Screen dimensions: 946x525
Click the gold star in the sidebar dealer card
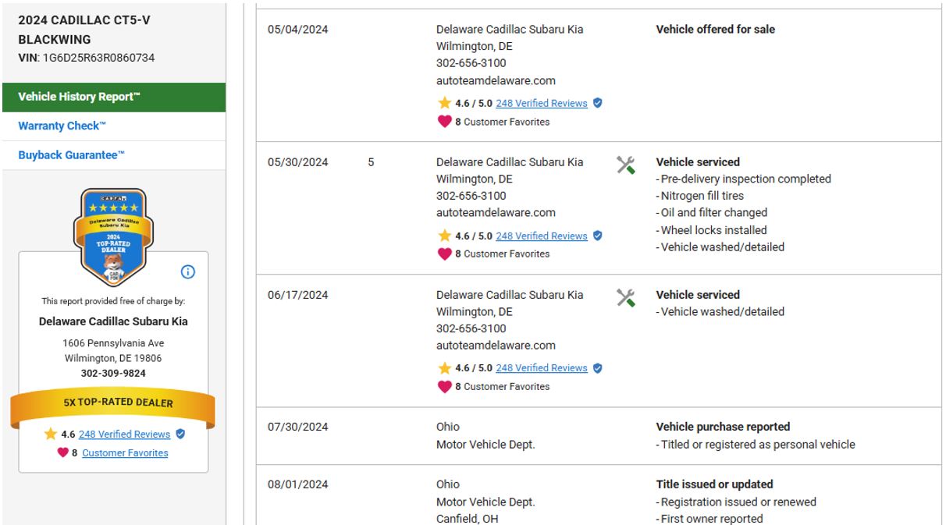51,435
